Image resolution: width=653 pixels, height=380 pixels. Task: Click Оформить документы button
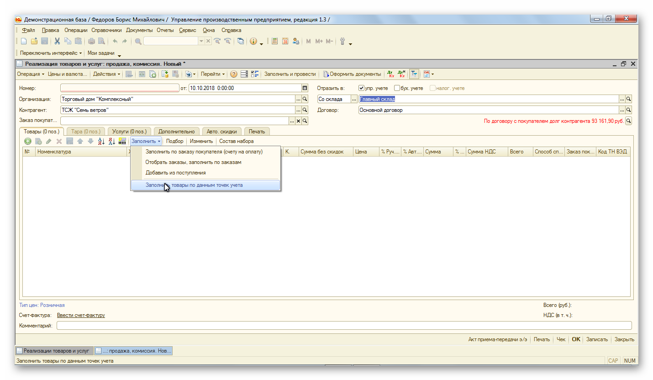pyautogui.click(x=352, y=74)
